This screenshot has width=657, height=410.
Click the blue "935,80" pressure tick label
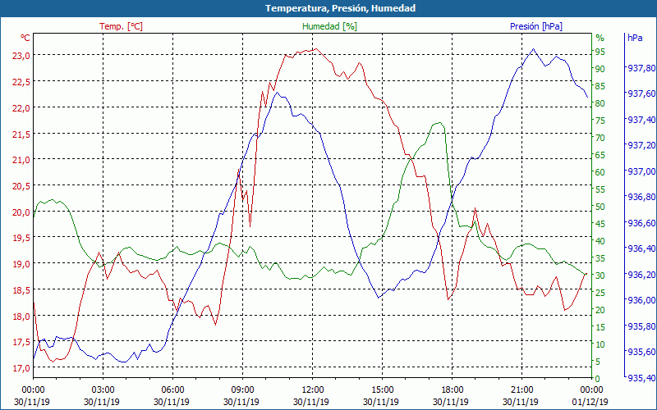coord(641,326)
